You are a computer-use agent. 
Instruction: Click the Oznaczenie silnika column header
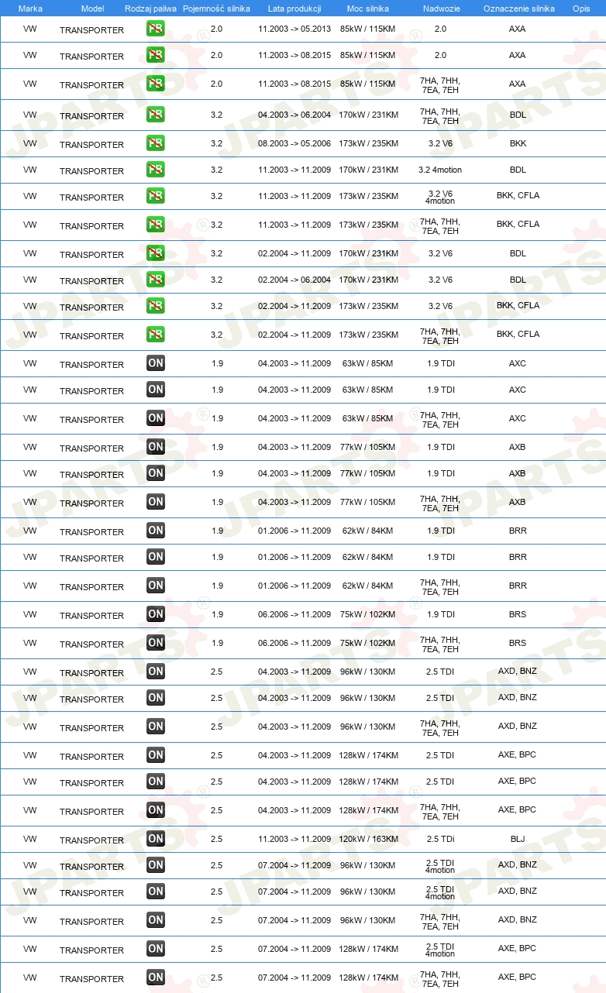518,9
